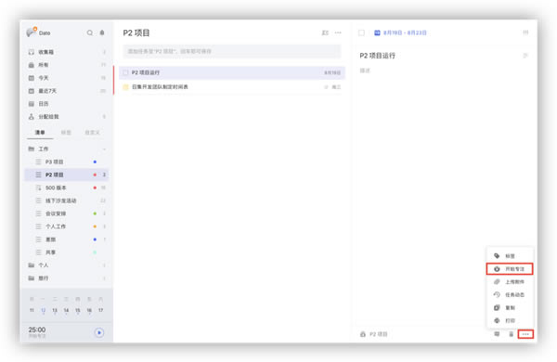The width and height of the screenshot is (557, 362).
Task: Click the delete trash icon in footer
Action: click(512, 334)
